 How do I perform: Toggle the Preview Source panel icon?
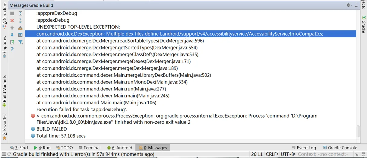(21, 35)
